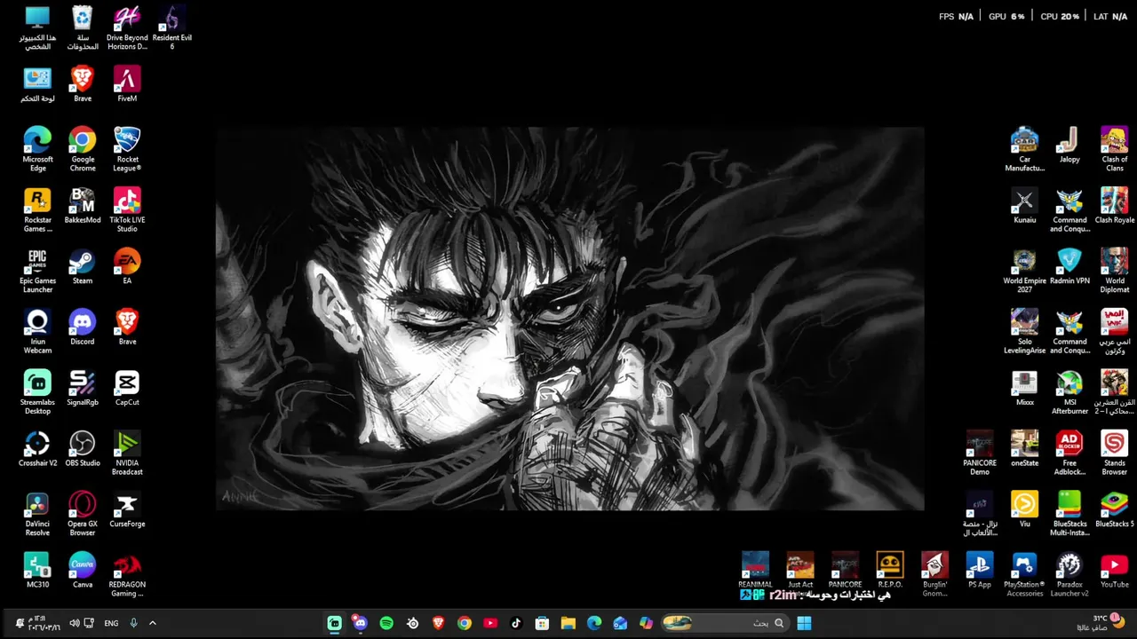Open the volume control in tray

(74, 623)
